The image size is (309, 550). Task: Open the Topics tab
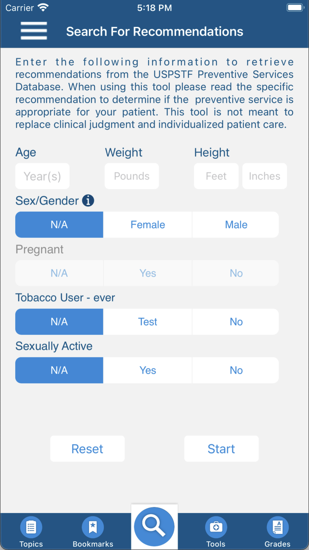click(x=31, y=531)
